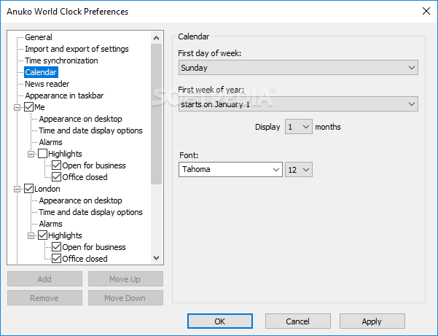Uncheck Office closed under Me
Image resolution: width=438 pixels, height=336 pixels.
[56, 177]
